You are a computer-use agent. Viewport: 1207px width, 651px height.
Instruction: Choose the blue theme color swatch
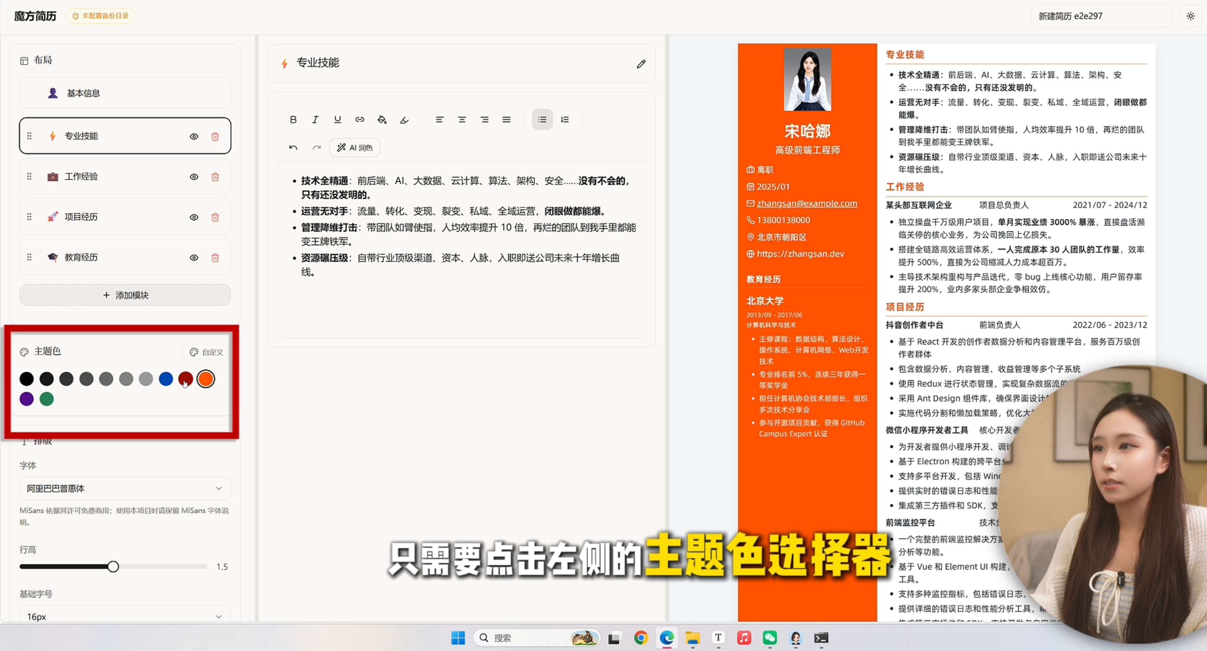pos(166,379)
